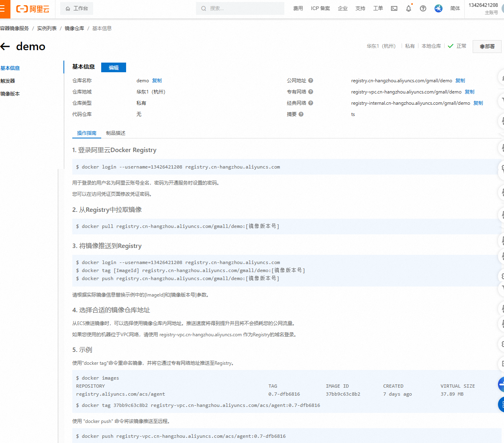This screenshot has width=504, height=443.
Task: Click the blue 编辑 button
Action: (x=114, y=67)
